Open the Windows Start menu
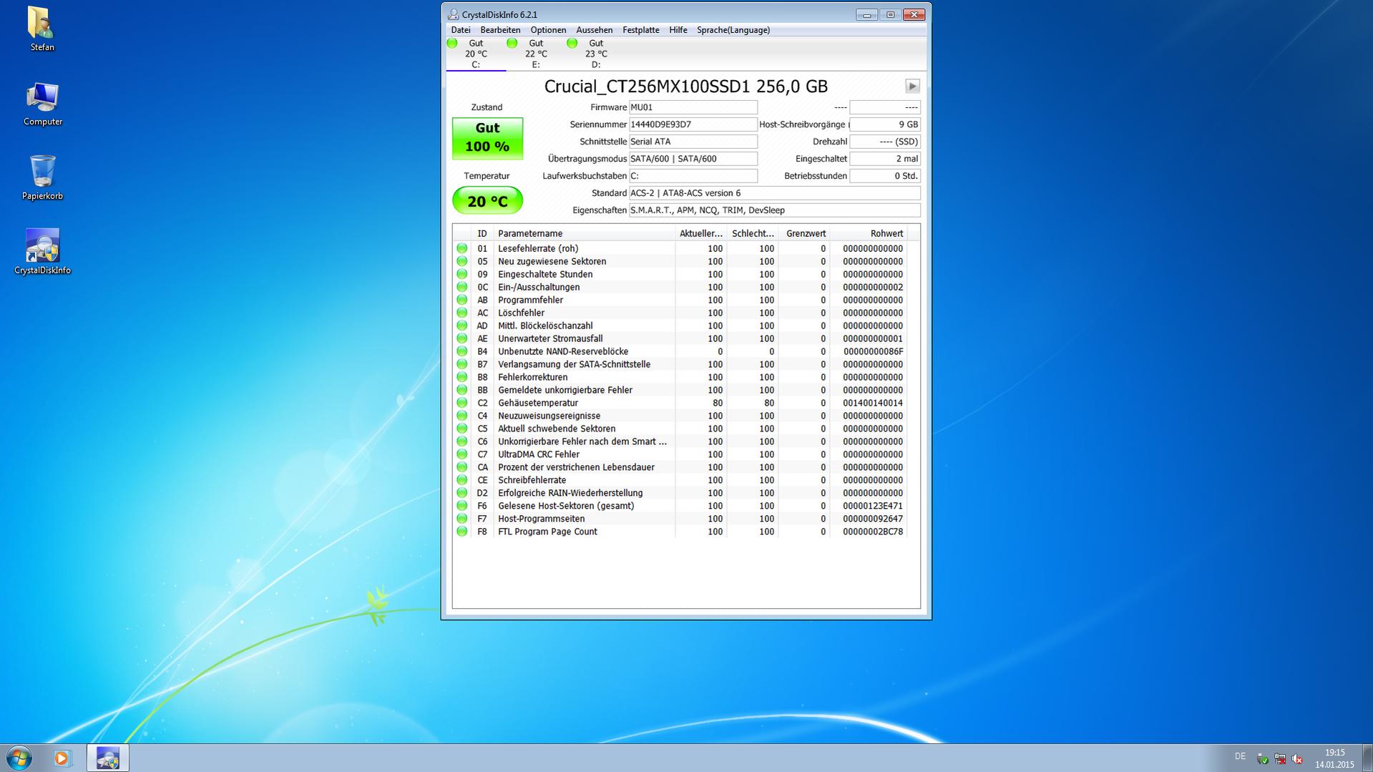The height and width of the screenshot is (772, 1373). [19, 758]
